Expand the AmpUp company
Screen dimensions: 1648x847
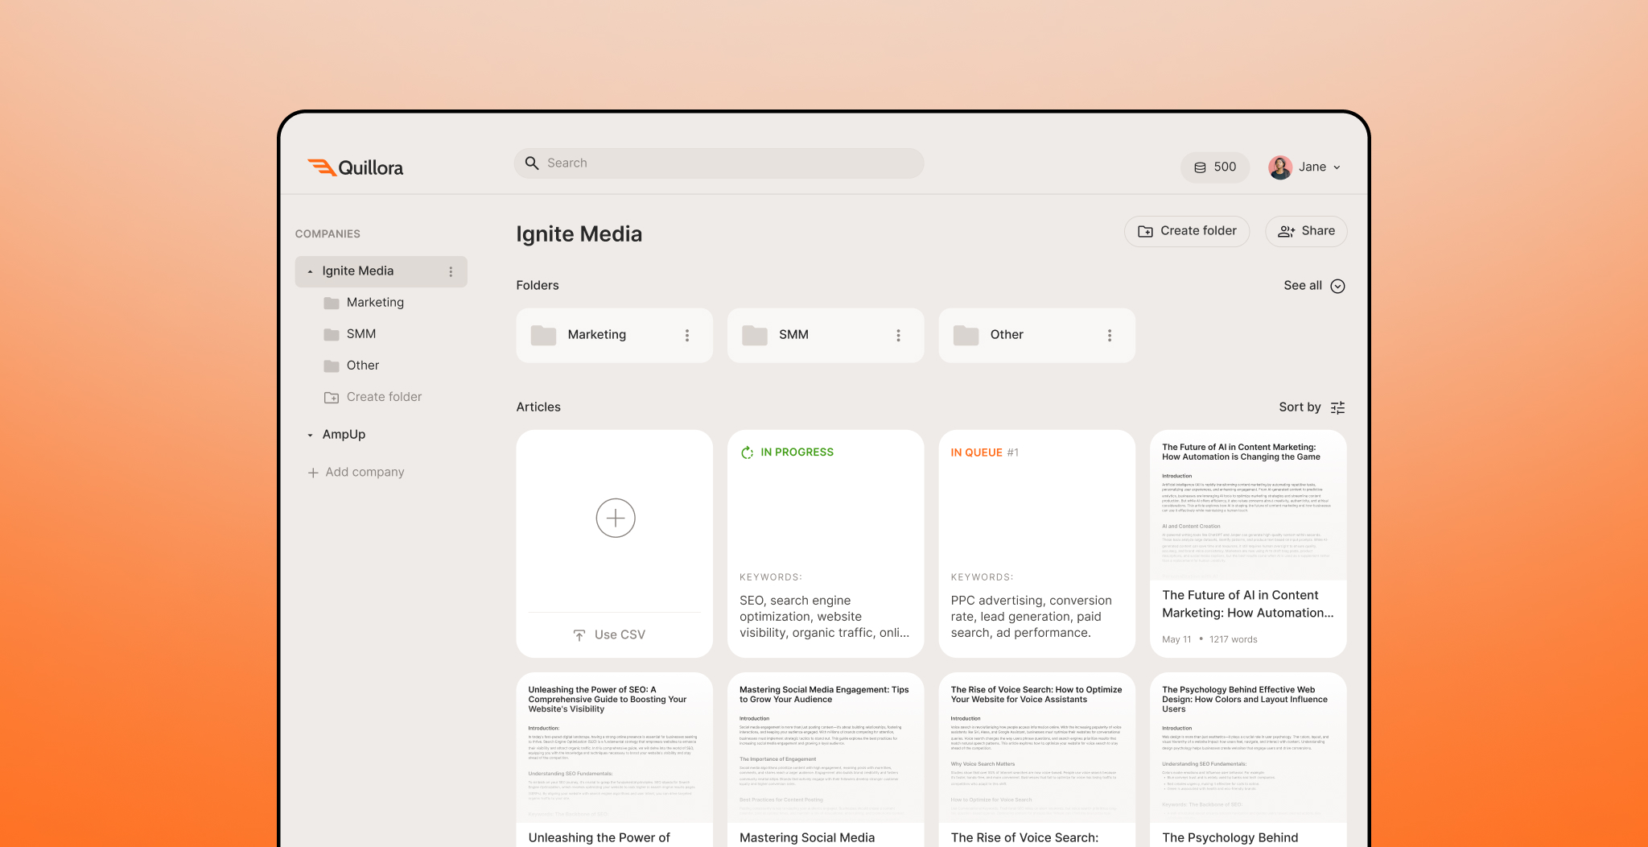click(x=311, y=435)
